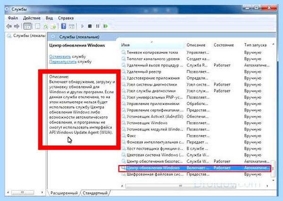Click gear icon of Факс service

click(124, 136)
